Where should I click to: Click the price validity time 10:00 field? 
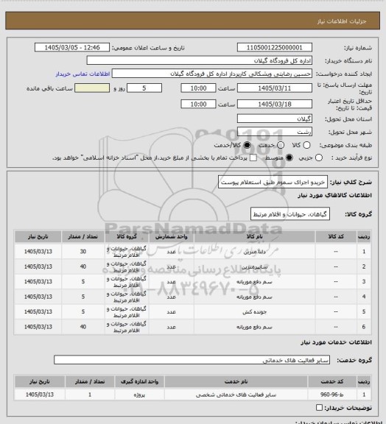[198, 104]
